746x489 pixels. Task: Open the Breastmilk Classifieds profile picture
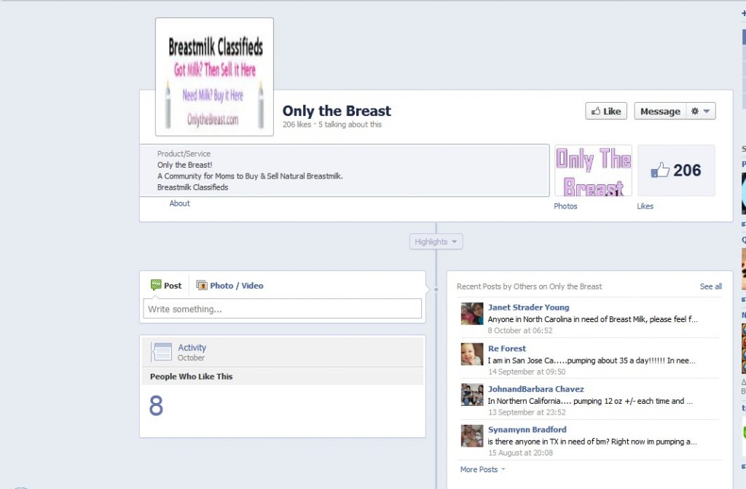click(214, 77)
